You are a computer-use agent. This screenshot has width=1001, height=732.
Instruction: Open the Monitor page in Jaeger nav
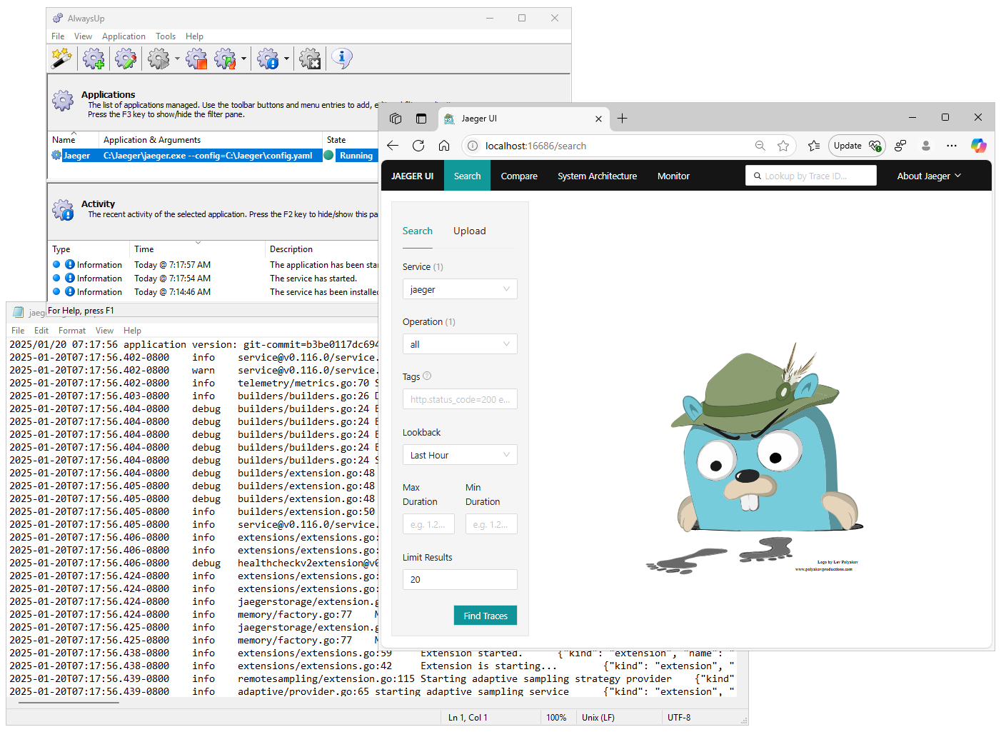[x=673, y=176]
